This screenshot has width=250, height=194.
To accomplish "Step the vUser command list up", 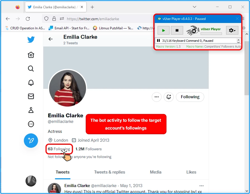I will tap(238, 40).
